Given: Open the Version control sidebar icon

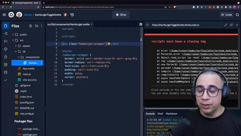Looking at the screenshot, I should 6,34.
